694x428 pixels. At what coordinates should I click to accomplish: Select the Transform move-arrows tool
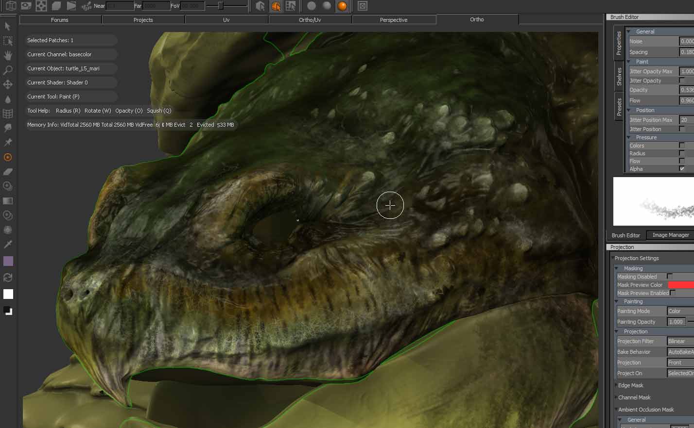8,84
